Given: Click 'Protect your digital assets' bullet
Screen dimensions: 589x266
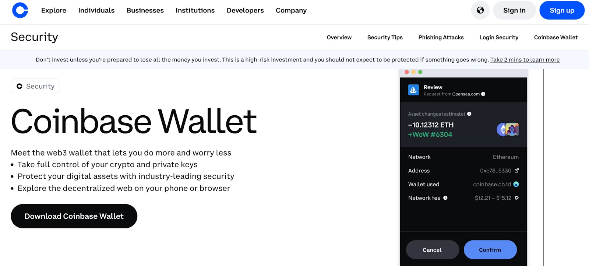Looking at the screenshot, I should [126, 176].
